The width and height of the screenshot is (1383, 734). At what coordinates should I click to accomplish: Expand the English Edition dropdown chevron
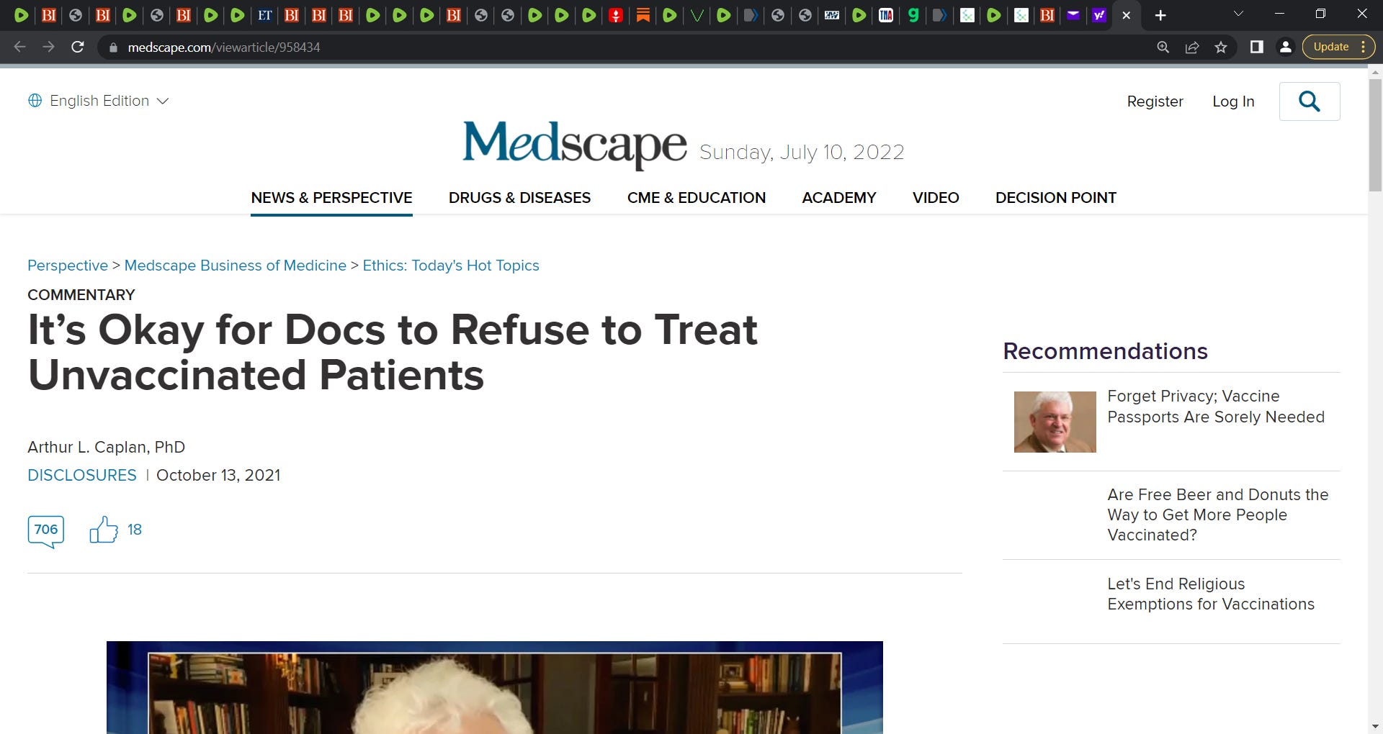(x=163, y=101)
